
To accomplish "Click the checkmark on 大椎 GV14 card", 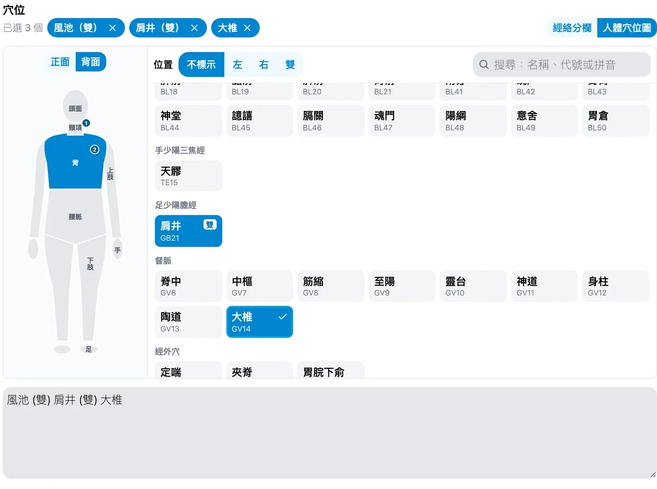I will (282, 317).
